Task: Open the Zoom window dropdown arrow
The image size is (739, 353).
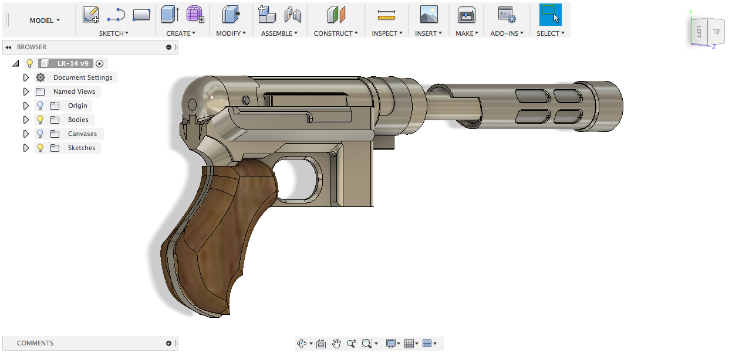Action: click(376, 344)
